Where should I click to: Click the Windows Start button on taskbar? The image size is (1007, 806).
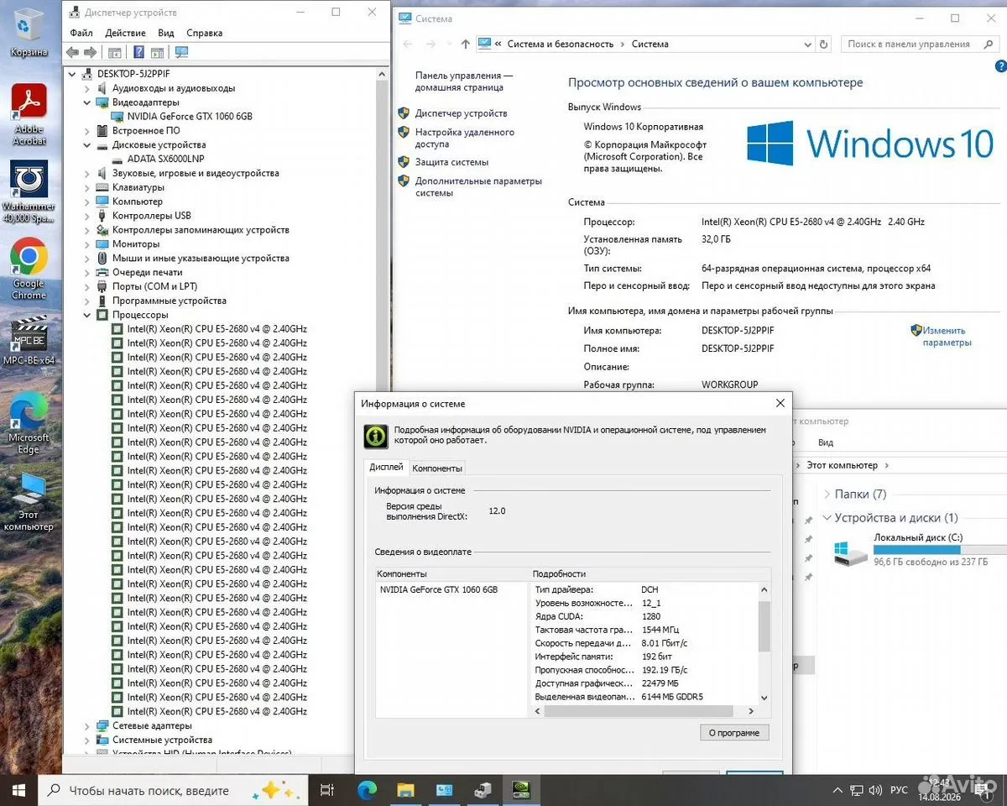coord(19,790)
